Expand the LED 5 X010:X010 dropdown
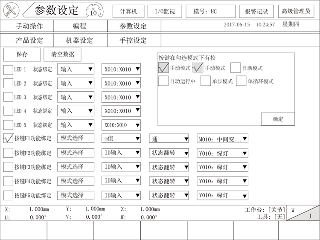This screenshot has width=320, height=240. click(122, 125)
